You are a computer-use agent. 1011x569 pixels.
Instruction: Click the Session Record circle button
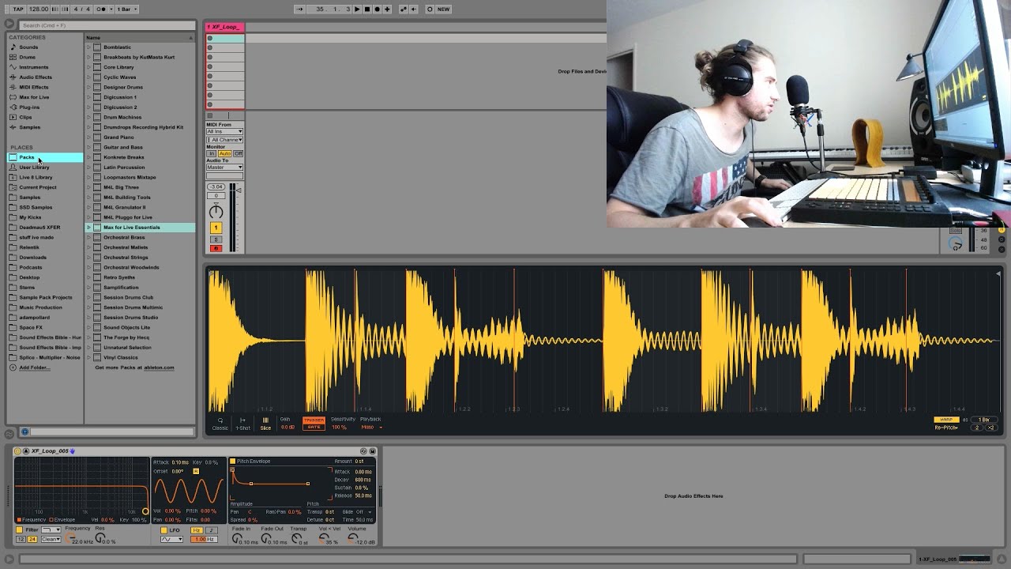click(430, 9)
